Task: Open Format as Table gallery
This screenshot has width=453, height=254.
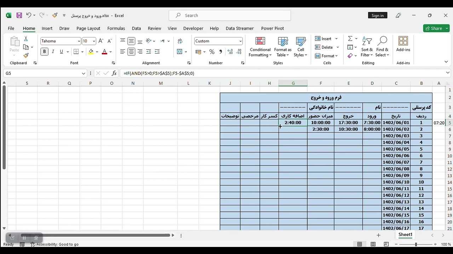Action: coord(283,47)
